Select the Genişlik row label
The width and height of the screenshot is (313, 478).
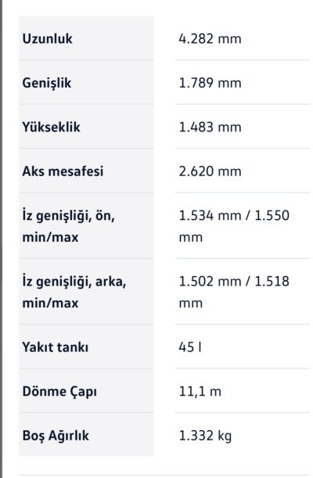tap(47, 83)
